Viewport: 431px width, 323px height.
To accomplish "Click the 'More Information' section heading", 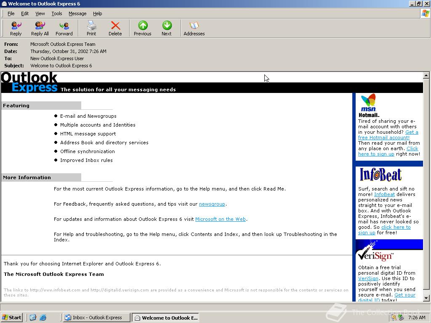I will (x=27, y=177).
